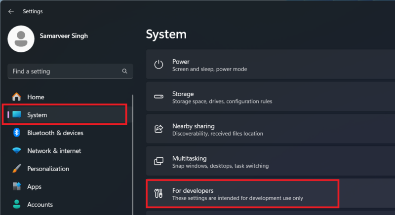Screen dimensions: 395x215
Task: Open Storage settings
Action: point(270,97)
